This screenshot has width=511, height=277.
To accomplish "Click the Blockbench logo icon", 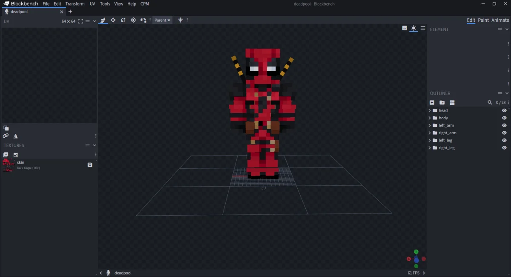I will point(6,4).
